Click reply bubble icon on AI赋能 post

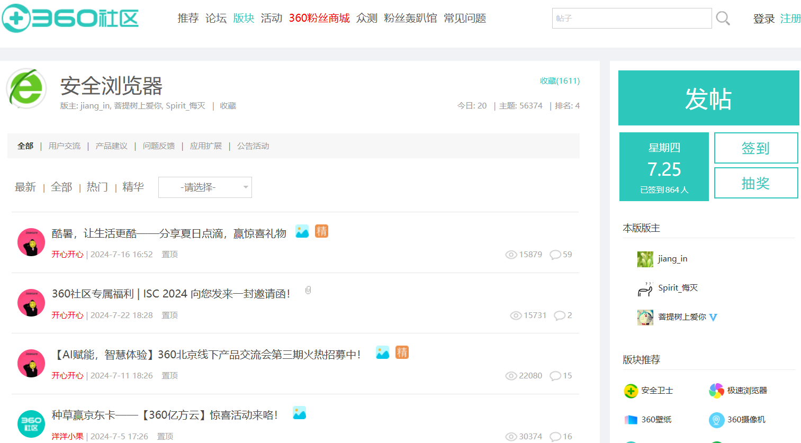point(555,376)
